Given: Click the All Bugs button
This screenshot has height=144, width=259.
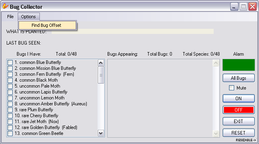Looking at the screenshot, I should (x=239, y=78).
